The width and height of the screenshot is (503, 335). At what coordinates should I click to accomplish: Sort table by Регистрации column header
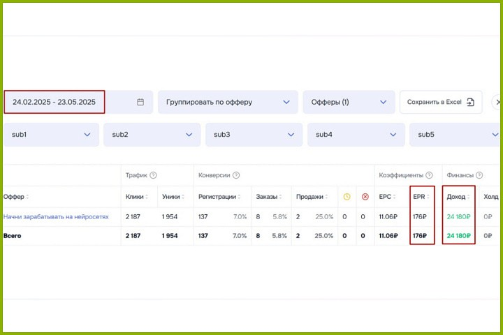[217, 197]
